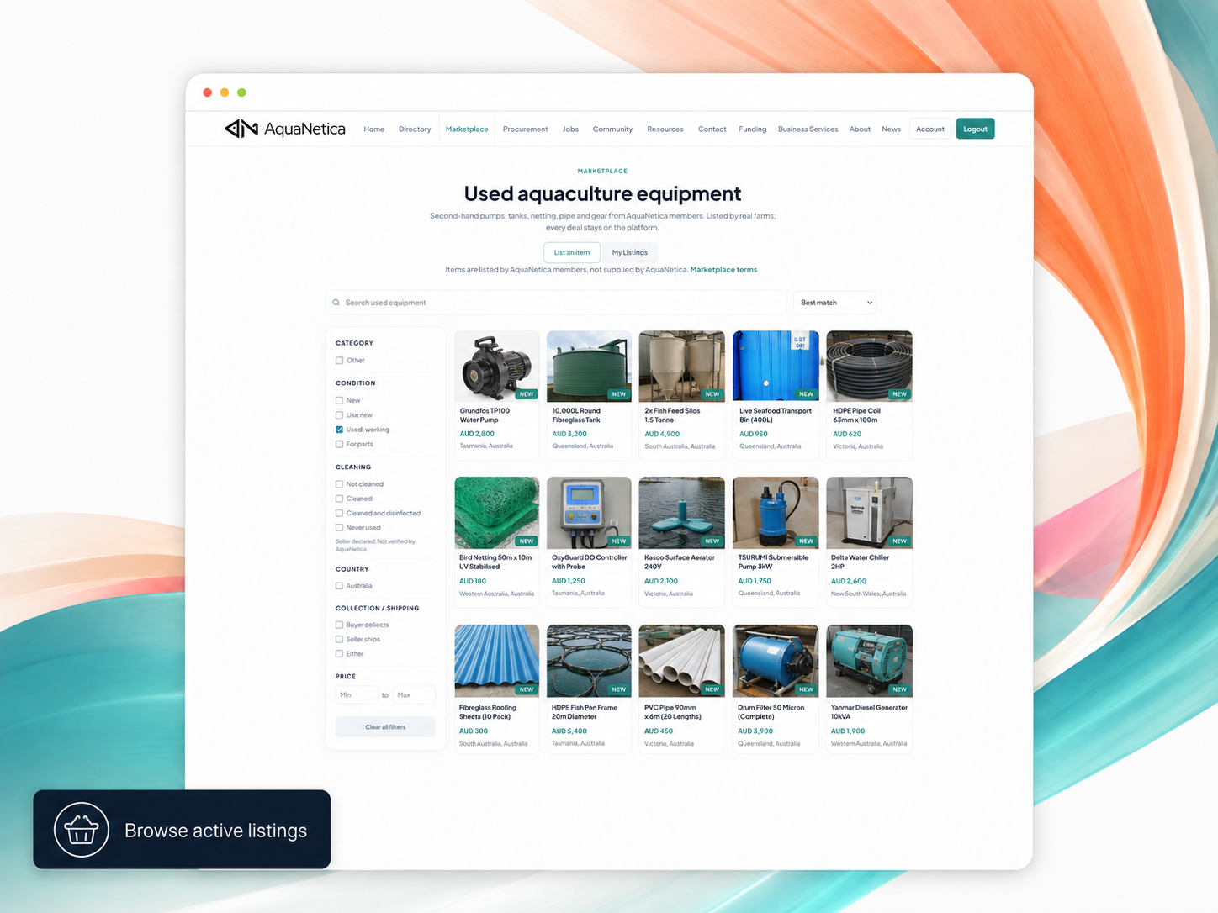Click the Min price input
The image size is (1218, 913).
pos(357,695)
